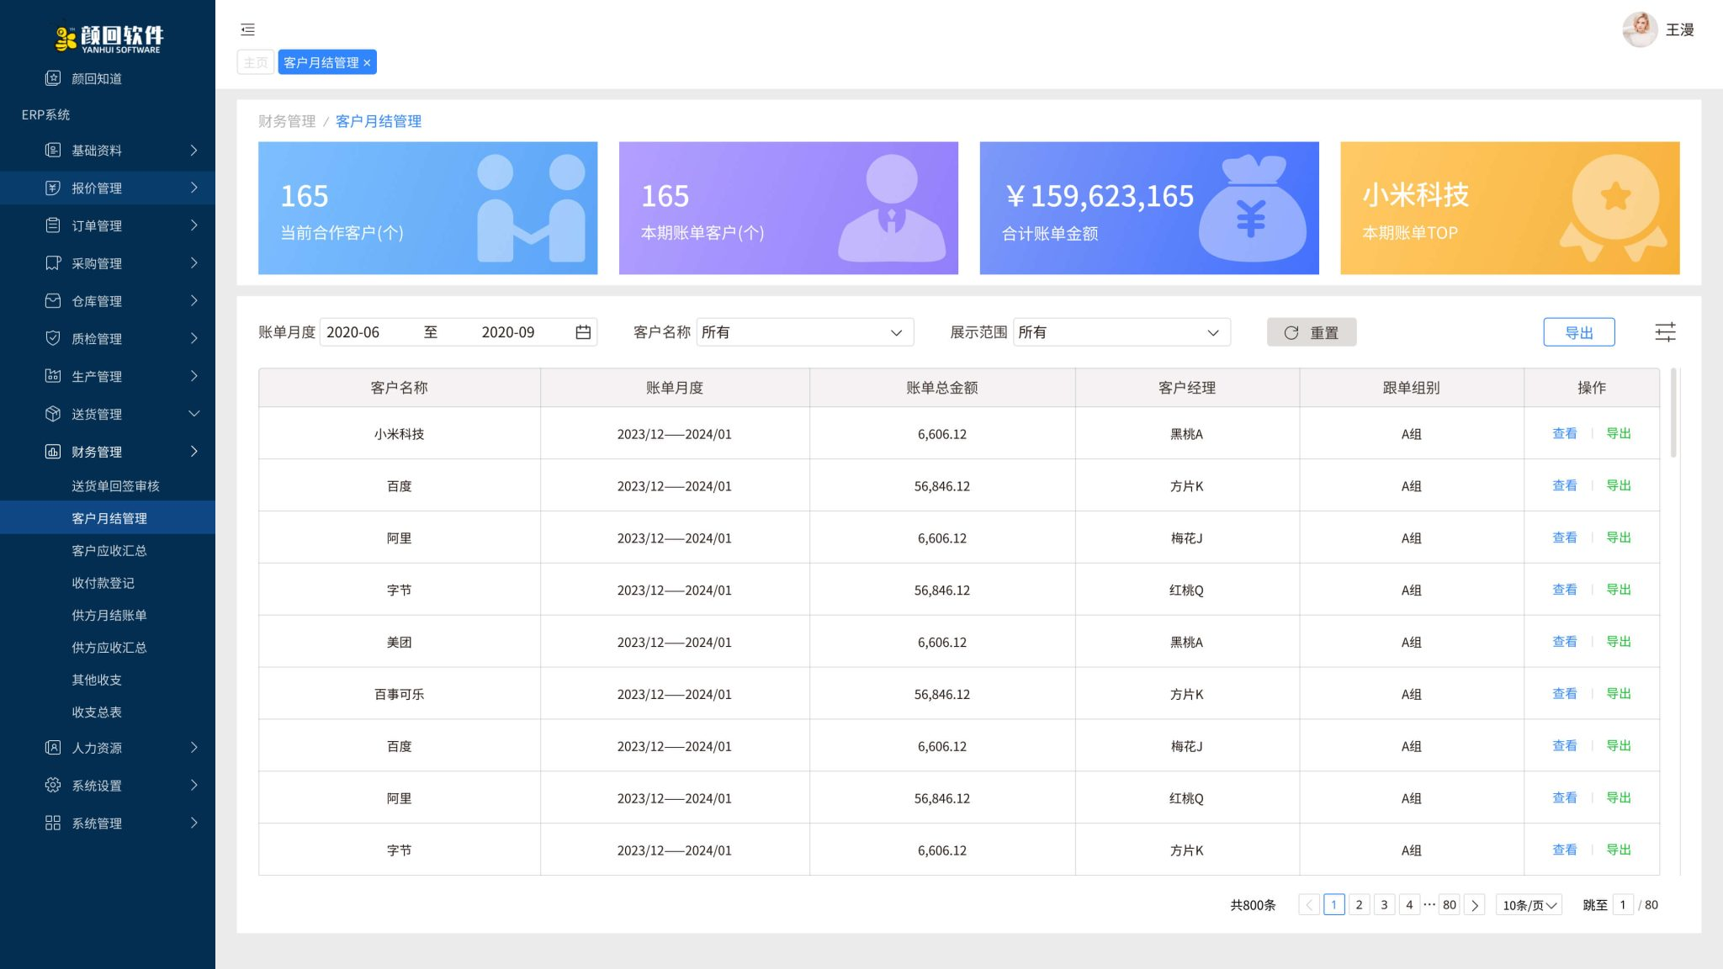
Task: Click the 采购管理 icon in the sidebar
Action: 52,263
